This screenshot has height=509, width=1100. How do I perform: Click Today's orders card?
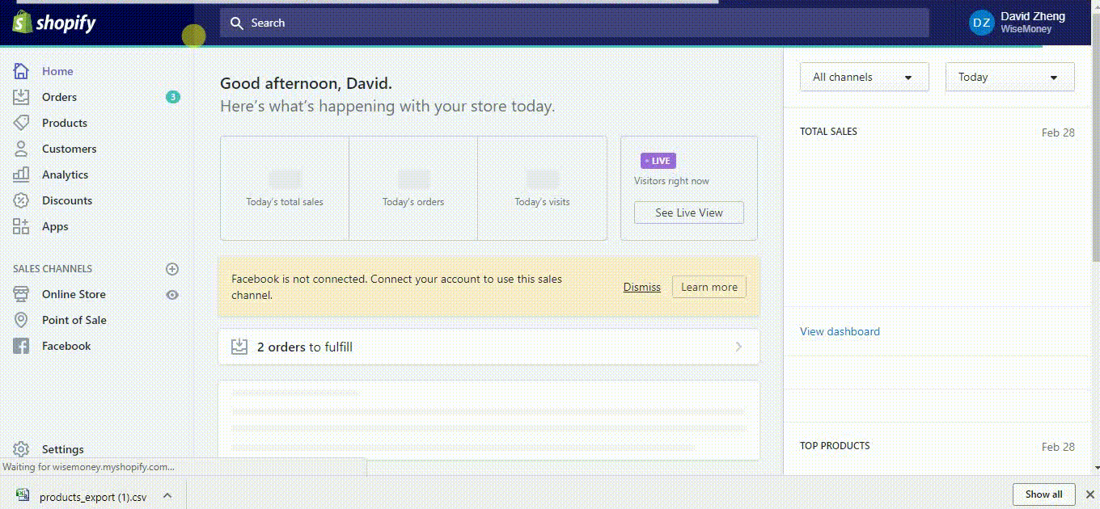[x=413, y=188]
